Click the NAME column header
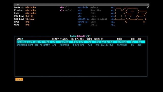The image size is (163, 92). [20, 39]
